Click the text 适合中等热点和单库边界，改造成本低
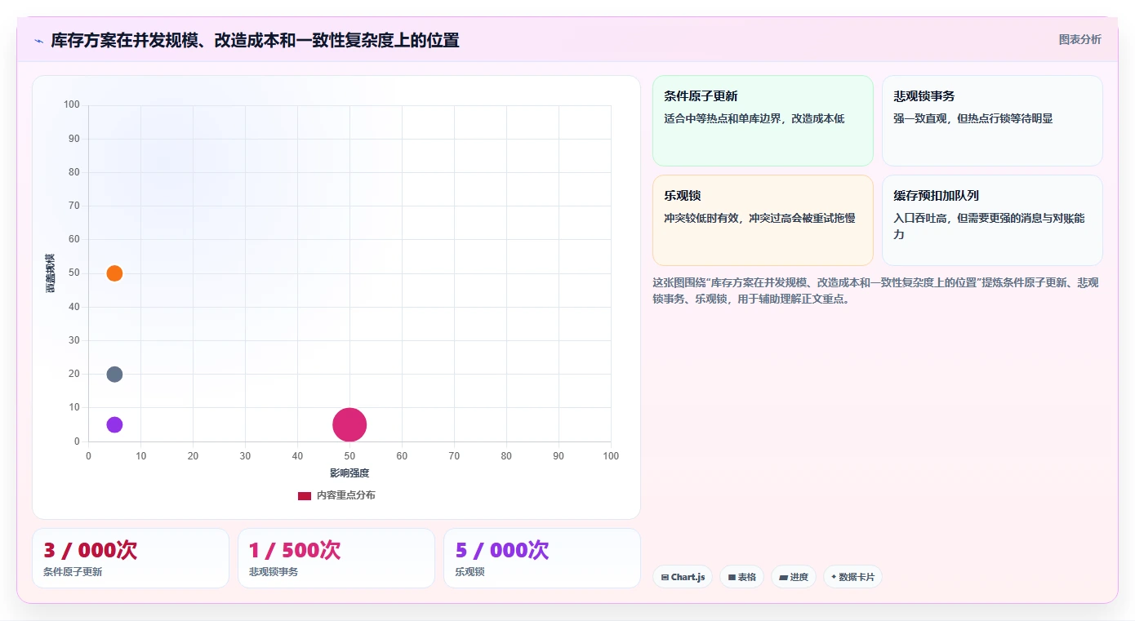 (x=754, y=118)
